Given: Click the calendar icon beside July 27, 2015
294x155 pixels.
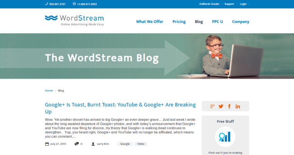Looking at the screenshot, I should coord(47,144).
